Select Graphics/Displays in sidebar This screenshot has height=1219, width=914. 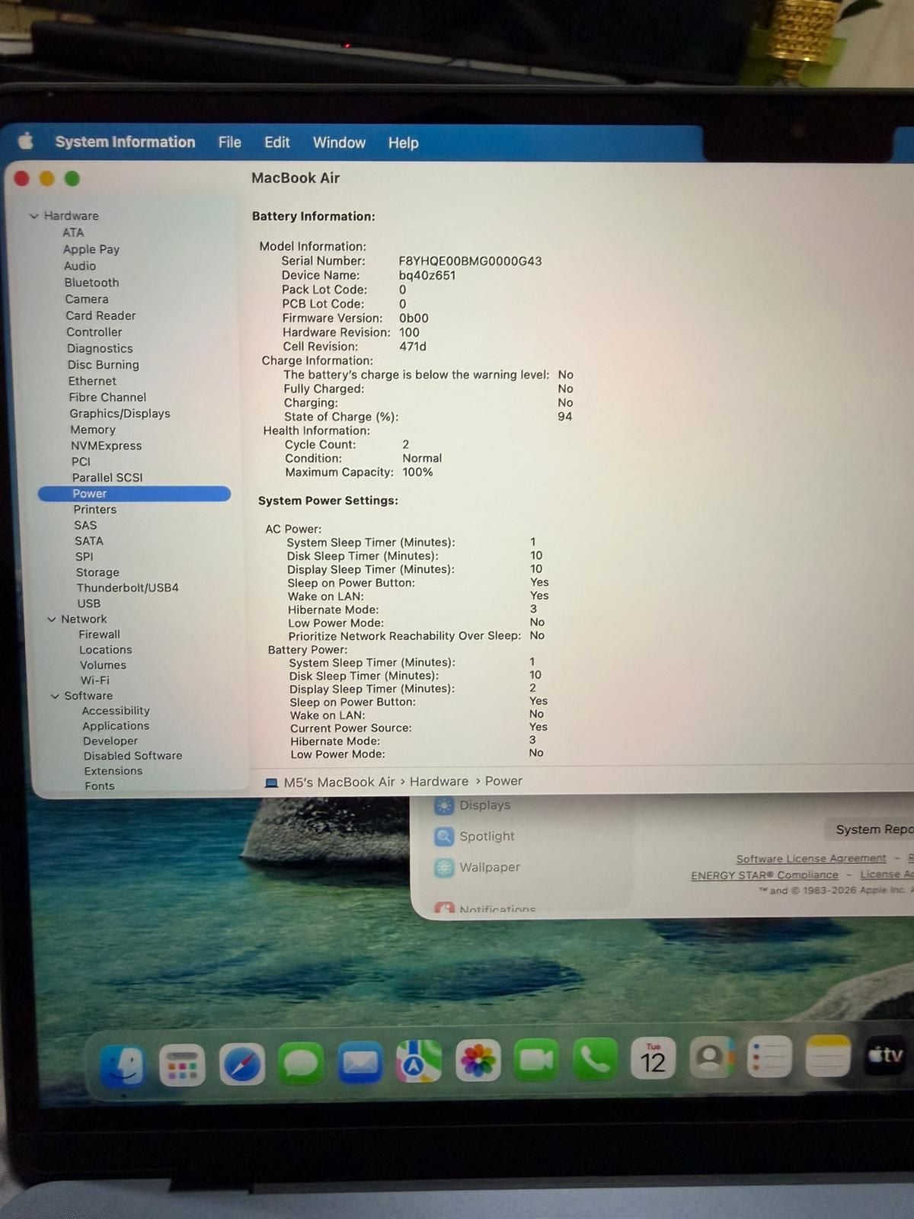coord(120,414)
